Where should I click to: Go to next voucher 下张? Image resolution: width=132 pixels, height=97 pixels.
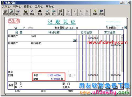coord(81,12)
